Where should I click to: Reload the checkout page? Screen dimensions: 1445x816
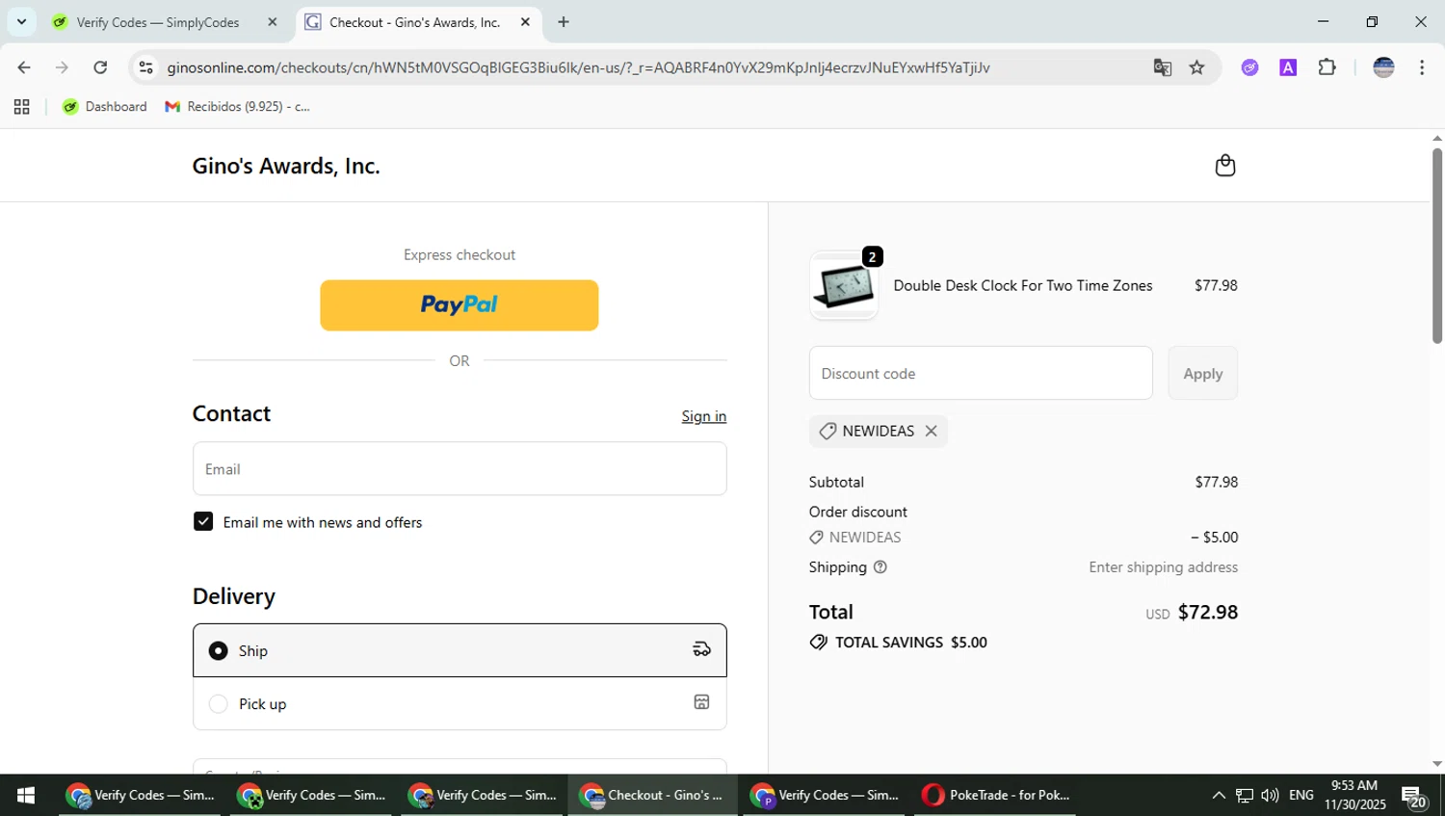click(x=100, y=67)
